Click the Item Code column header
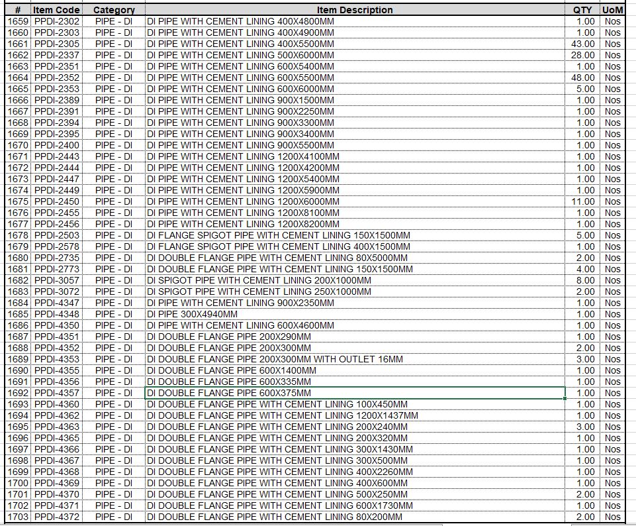This screenshot has width=636, height=526. pos(57,10)
